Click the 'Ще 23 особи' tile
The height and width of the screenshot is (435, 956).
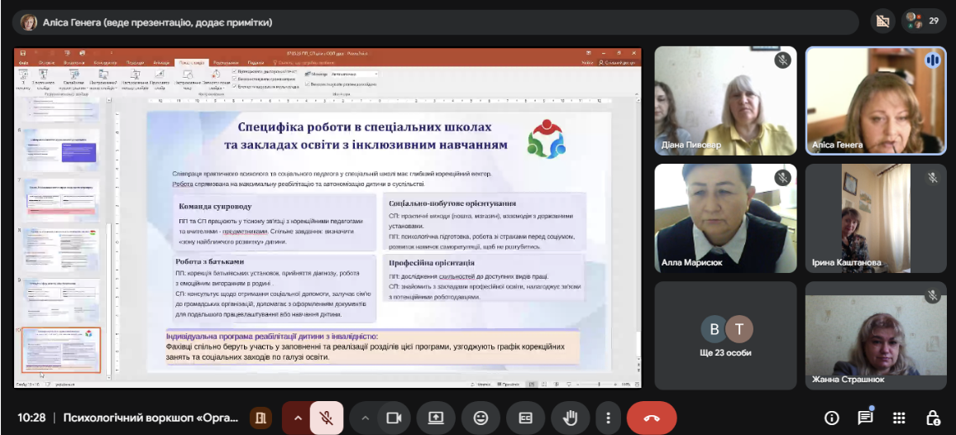tap(725, 336)
